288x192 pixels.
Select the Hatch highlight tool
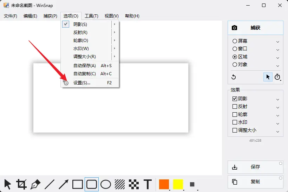point(120,184)
